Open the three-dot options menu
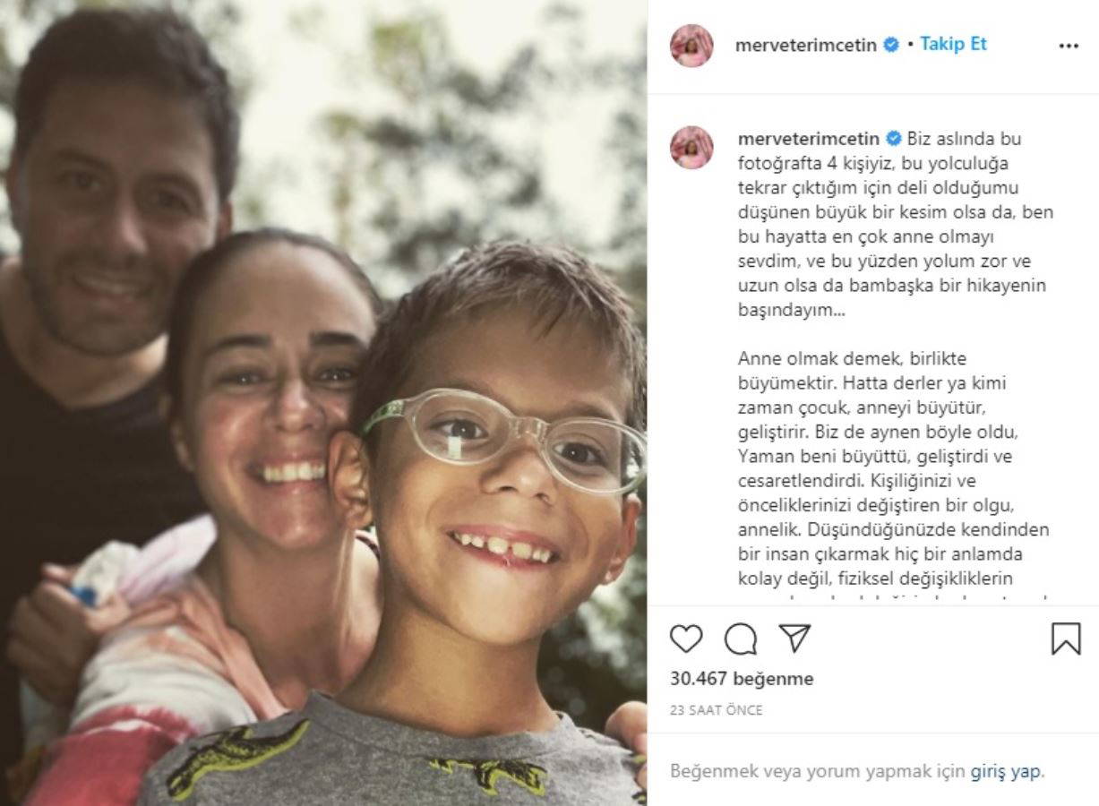This screenshot has height=806, width=1099. tap(1069, 46)
